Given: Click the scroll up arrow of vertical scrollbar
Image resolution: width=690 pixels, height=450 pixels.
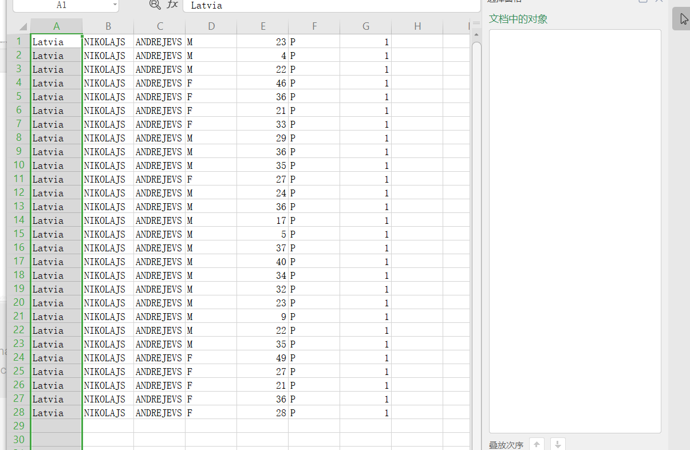Looking at the screenshot, I should coord(476,35).
